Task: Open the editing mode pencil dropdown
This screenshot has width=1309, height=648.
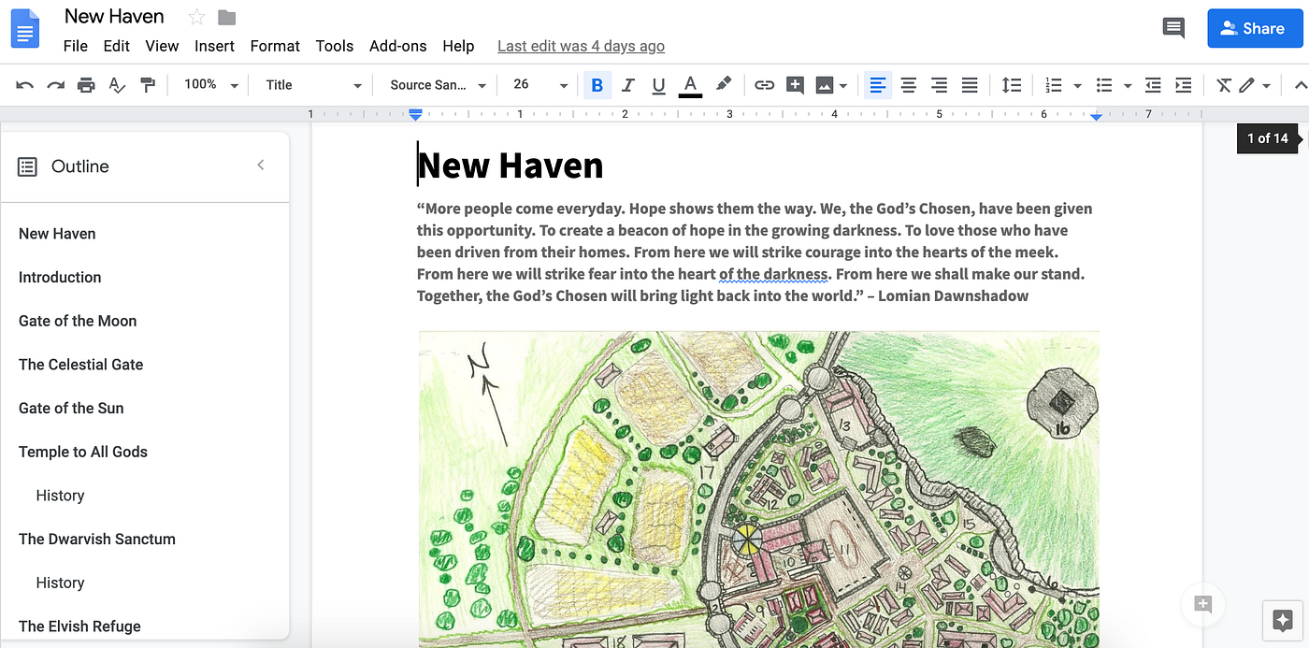Action: tap(1255, 85)
